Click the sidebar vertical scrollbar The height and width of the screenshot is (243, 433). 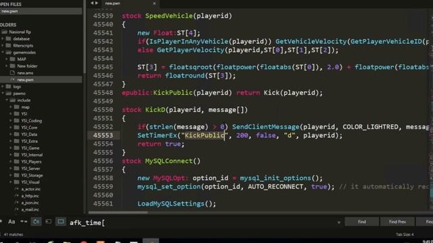pyautogui.click(x=84, y=37)
